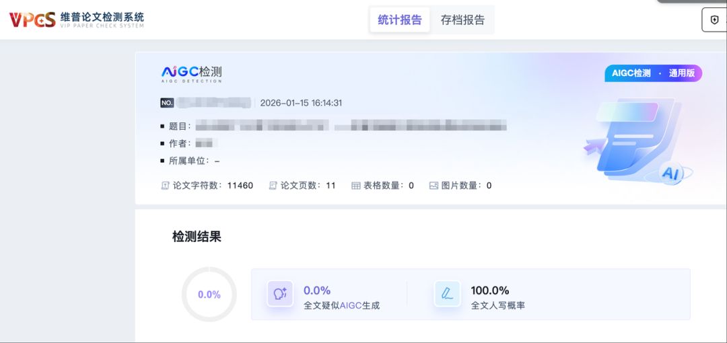Click the 全文疑似AIGC生成 AI head icon
Image resolution: width=727 pixels, height=343 pixels.
(x=280, y=294)
